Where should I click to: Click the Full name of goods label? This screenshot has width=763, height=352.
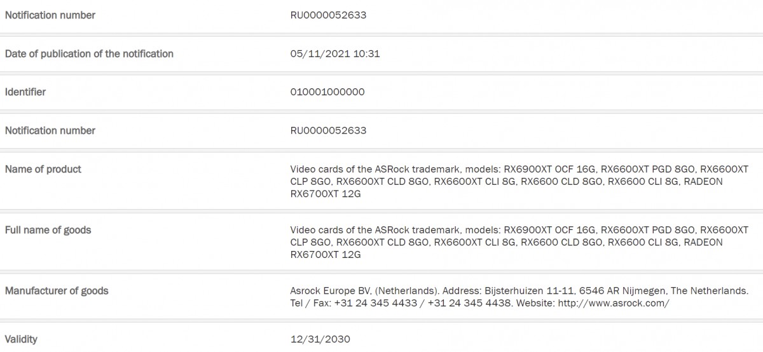48,230
